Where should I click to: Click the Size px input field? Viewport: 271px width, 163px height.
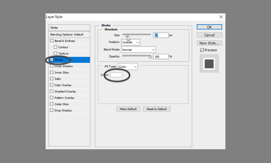click(x=161, y=35)
